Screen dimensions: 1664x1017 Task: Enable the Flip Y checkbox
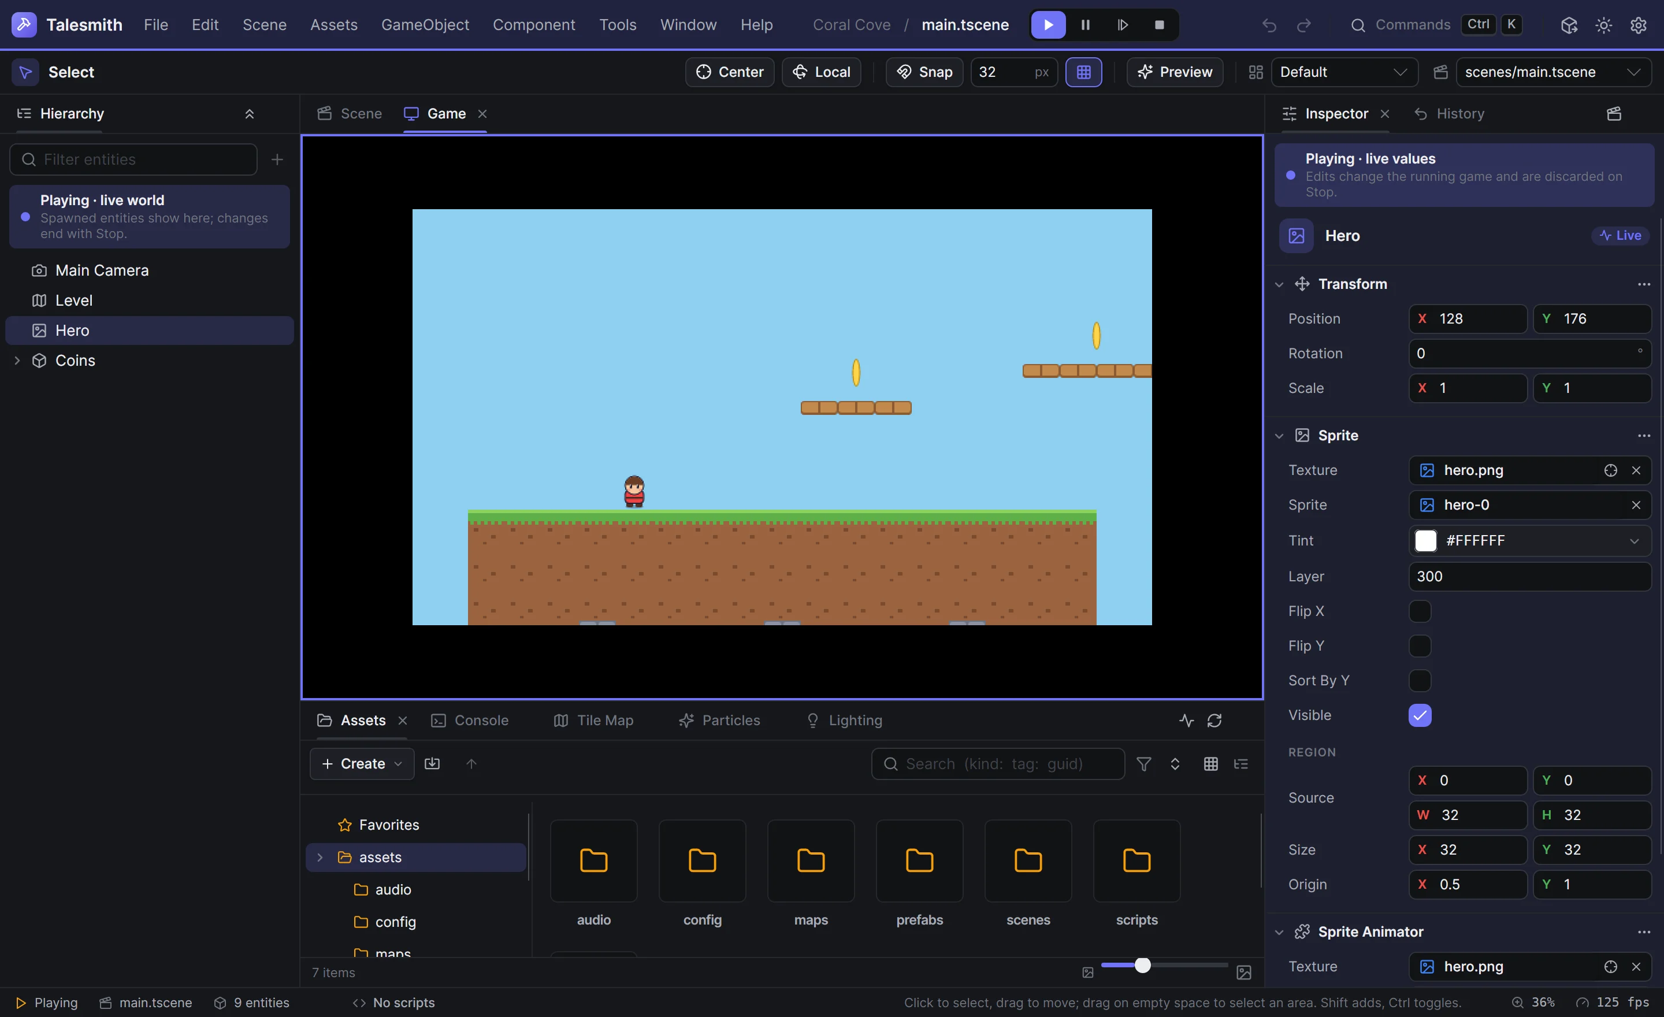coord(1420,645)
